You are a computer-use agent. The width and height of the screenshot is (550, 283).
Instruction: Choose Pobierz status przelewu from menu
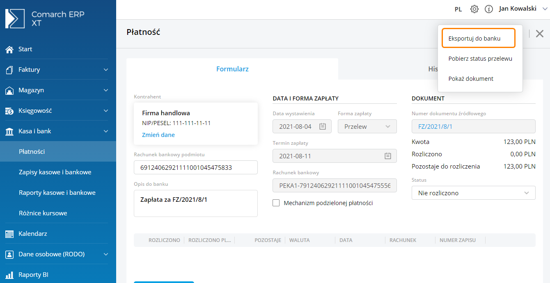point(480,59)
